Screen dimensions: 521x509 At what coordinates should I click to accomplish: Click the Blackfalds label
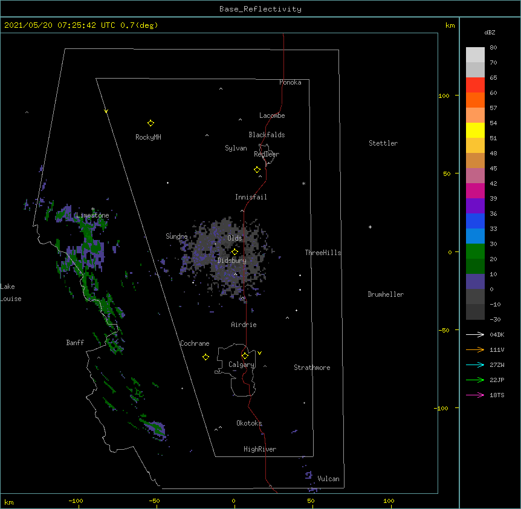click(267, 135)
